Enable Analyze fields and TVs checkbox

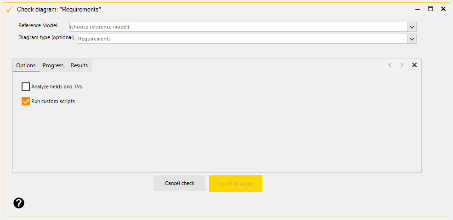tap(26, 87)
